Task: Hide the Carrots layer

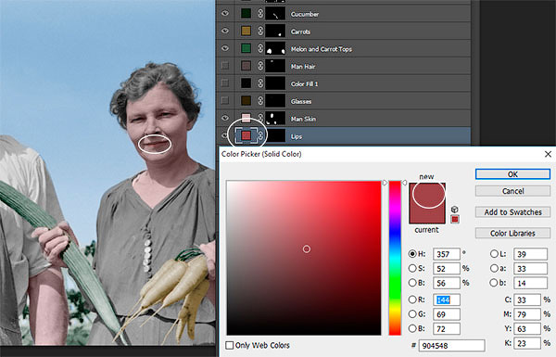Action: pos(225,31)
